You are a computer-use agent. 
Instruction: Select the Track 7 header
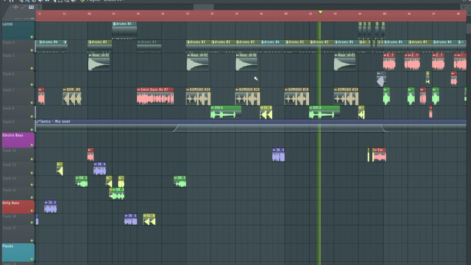(x=18, y=97)
